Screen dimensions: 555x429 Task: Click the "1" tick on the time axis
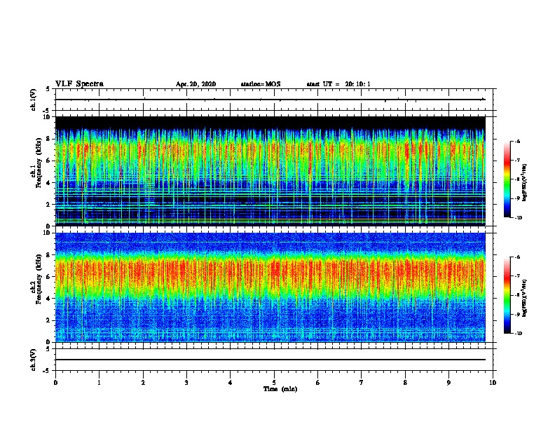(x=99, y=383)
